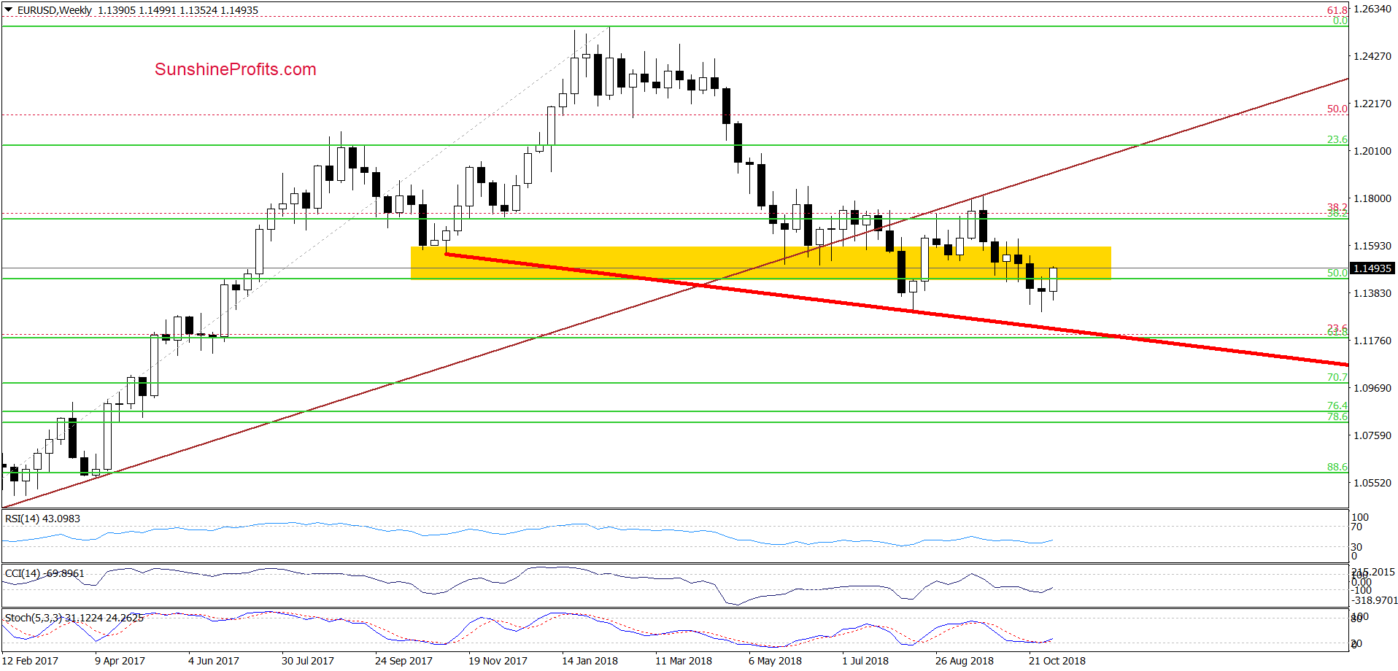Click the 11 Mar 2018 date label

click(x=684, y=661)
